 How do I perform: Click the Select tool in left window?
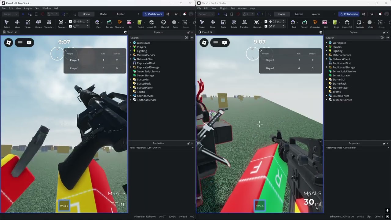[7, 24]
